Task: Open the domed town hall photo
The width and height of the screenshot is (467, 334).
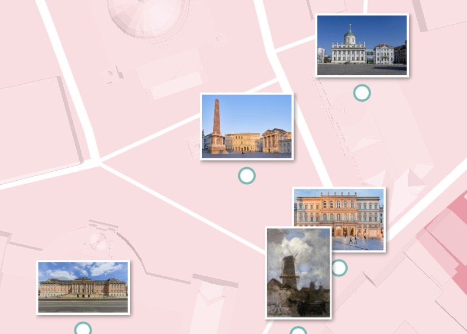Action: click(x=361, y=45)
